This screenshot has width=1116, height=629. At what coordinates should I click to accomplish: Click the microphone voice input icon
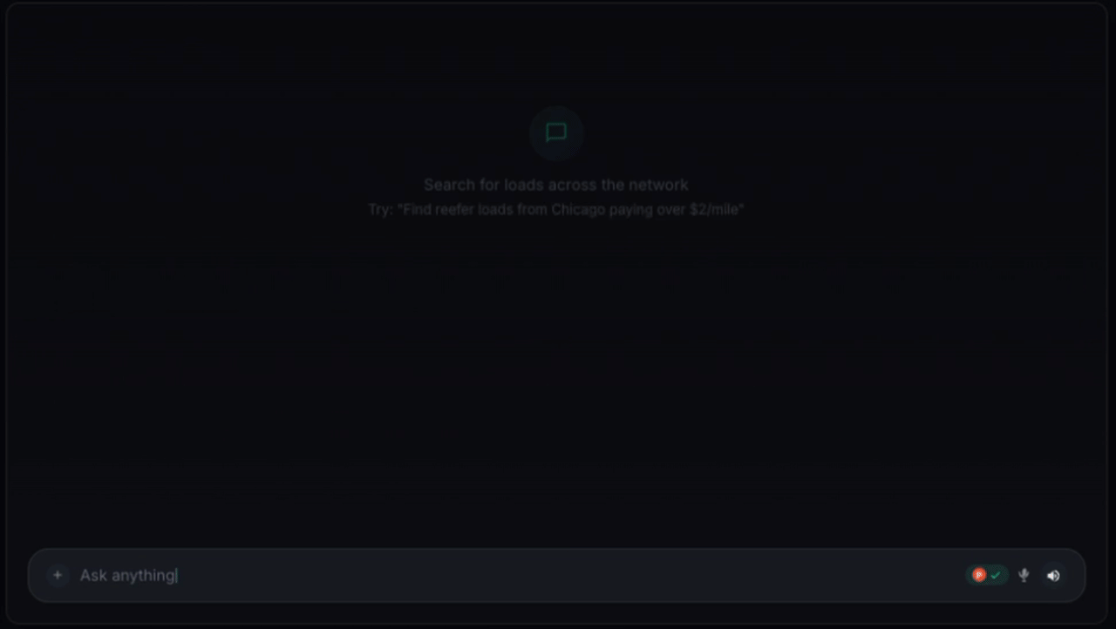click(1024, 575)
